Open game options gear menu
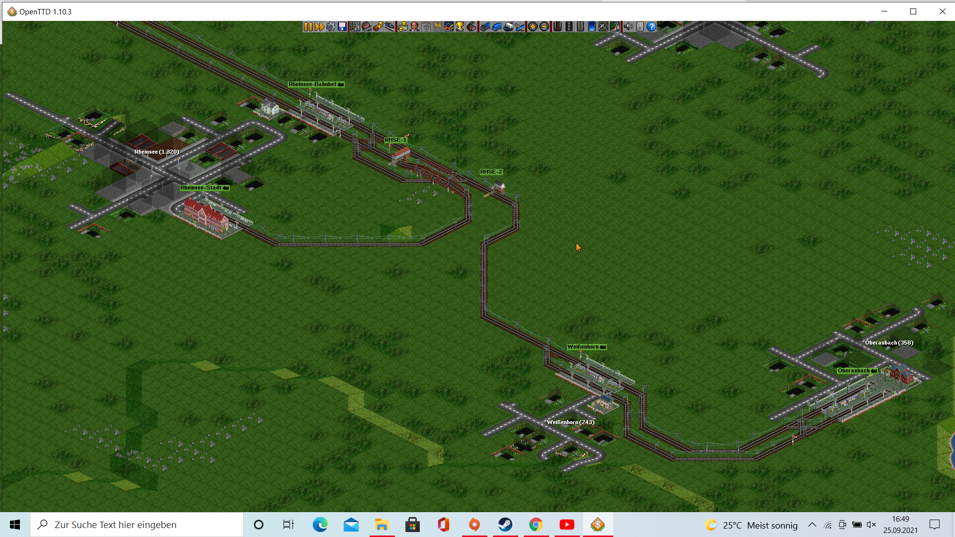Image resolution: width=955 pixels, height=537 pixels. (x=331, y=27)
